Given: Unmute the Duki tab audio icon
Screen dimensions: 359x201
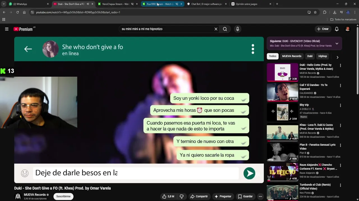Looking at the screenshot, I should [88, 4].
